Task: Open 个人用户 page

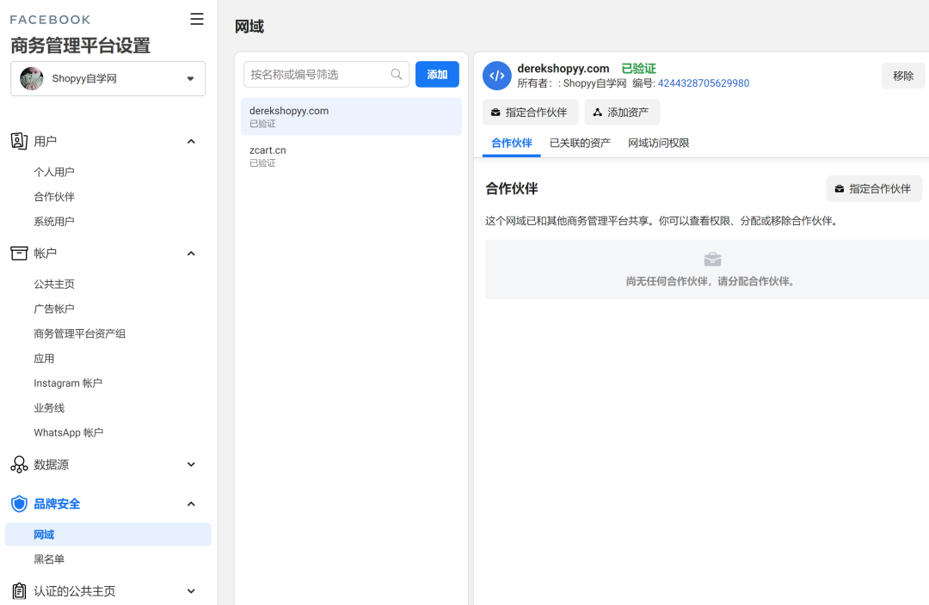Action: click(x=54, y=172)
